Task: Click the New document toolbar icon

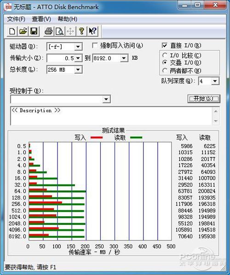Action: [12, 31]
